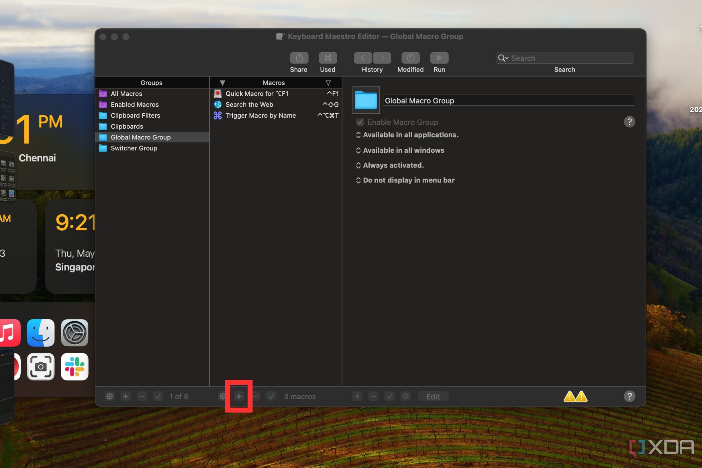Image resolution: width=702 pixels, height=468 pixels.
Task: Click the warning triangle icon bottom right
Action: coord(576,396)
